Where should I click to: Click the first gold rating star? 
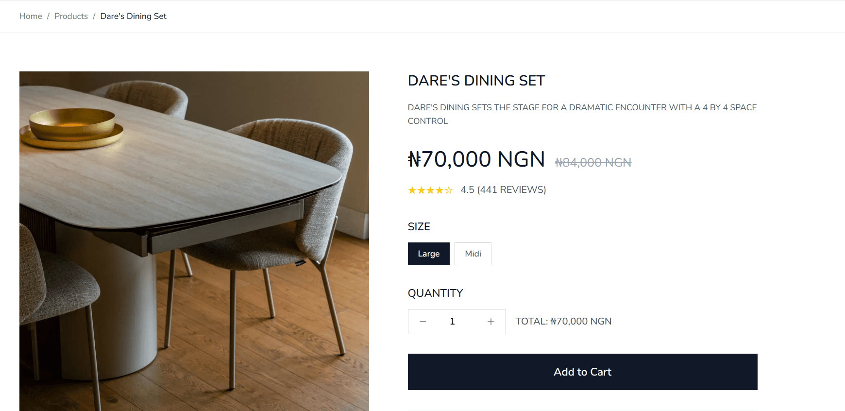(412, 190)
